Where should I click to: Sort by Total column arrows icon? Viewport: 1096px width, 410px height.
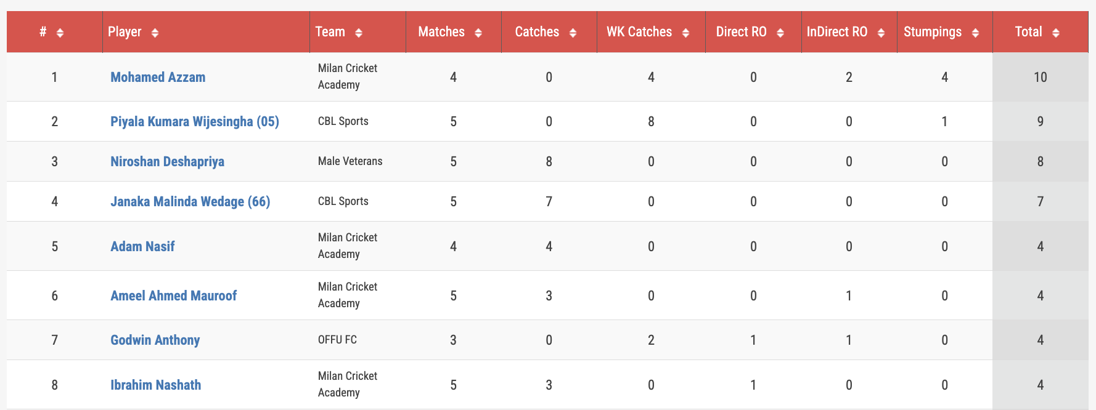pos(1056,33)
